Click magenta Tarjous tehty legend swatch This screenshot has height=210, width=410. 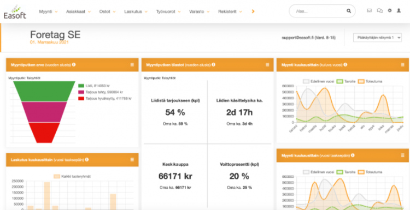(x=81, y=92)
